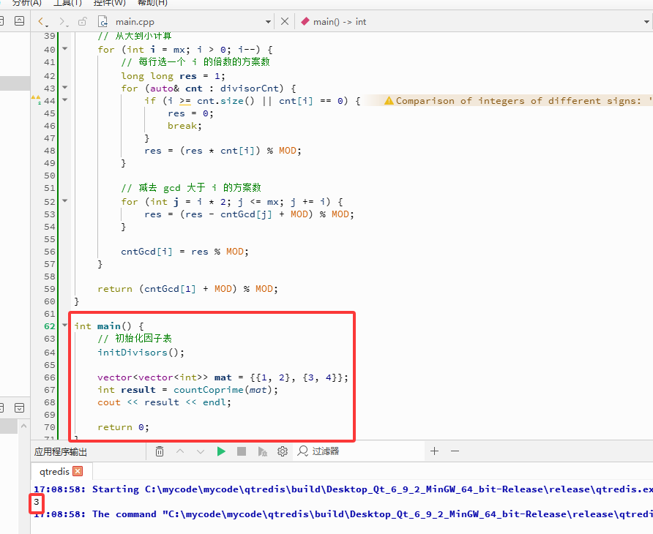
Task: Click 'vector<vector<int>>' on line 66
Action: (152, 377)
